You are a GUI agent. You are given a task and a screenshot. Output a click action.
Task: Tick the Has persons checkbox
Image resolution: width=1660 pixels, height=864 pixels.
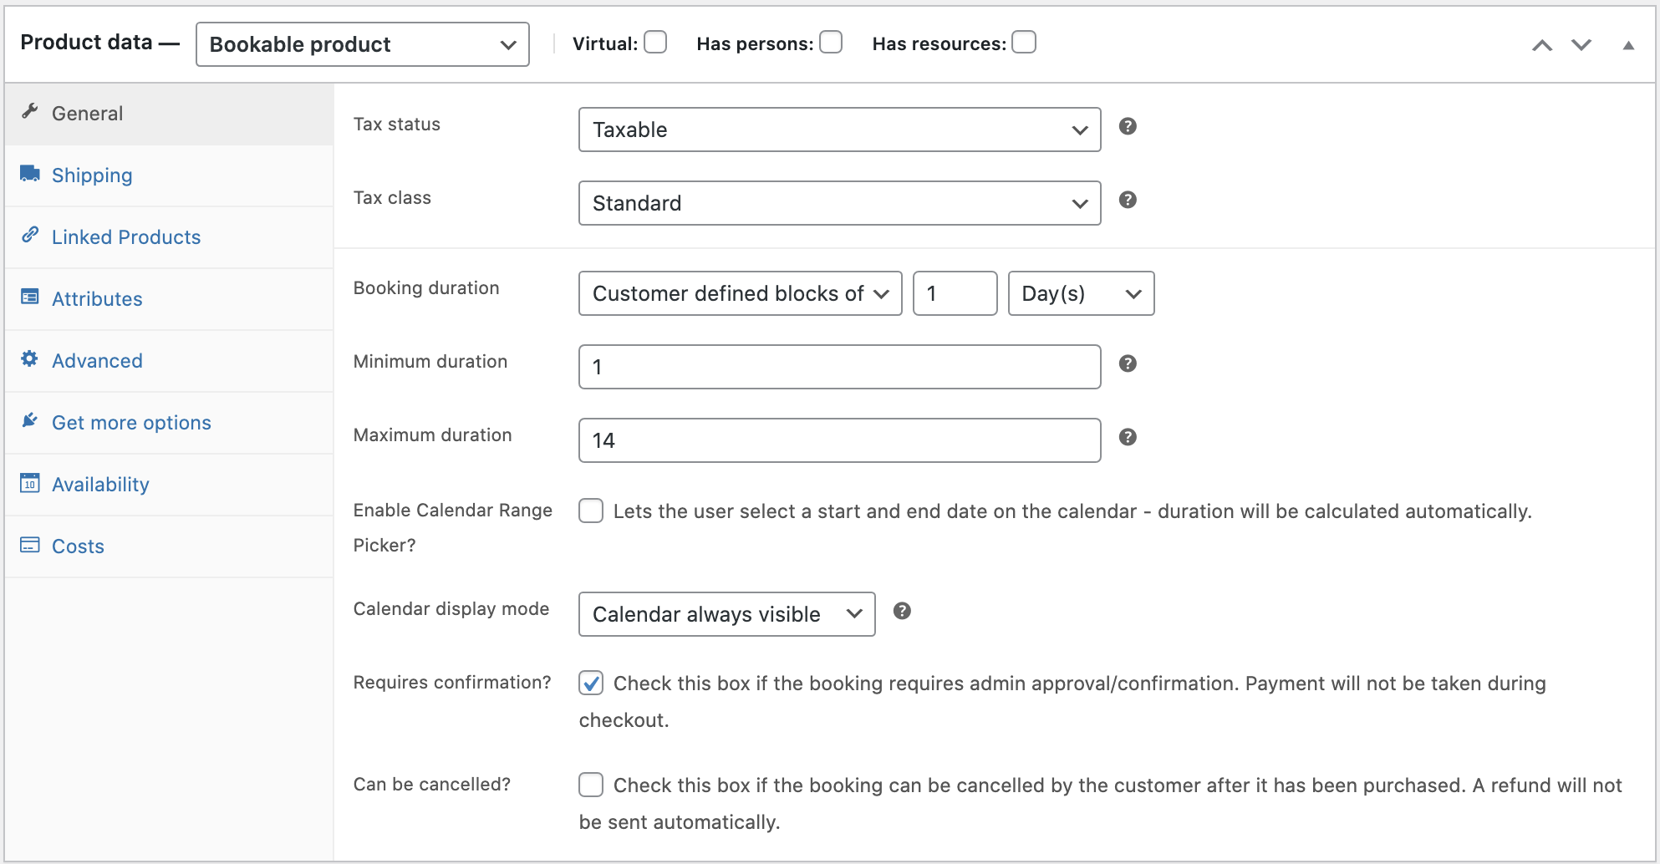coord(831,43)
